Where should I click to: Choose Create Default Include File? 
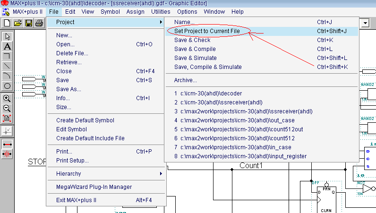click(105, 138)
